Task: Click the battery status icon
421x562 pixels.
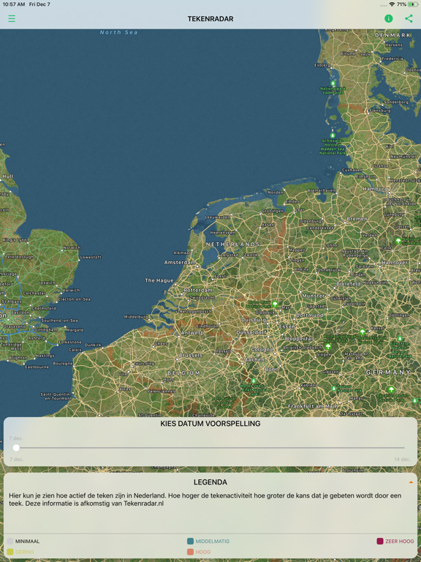Action: [x=413, y=4]
